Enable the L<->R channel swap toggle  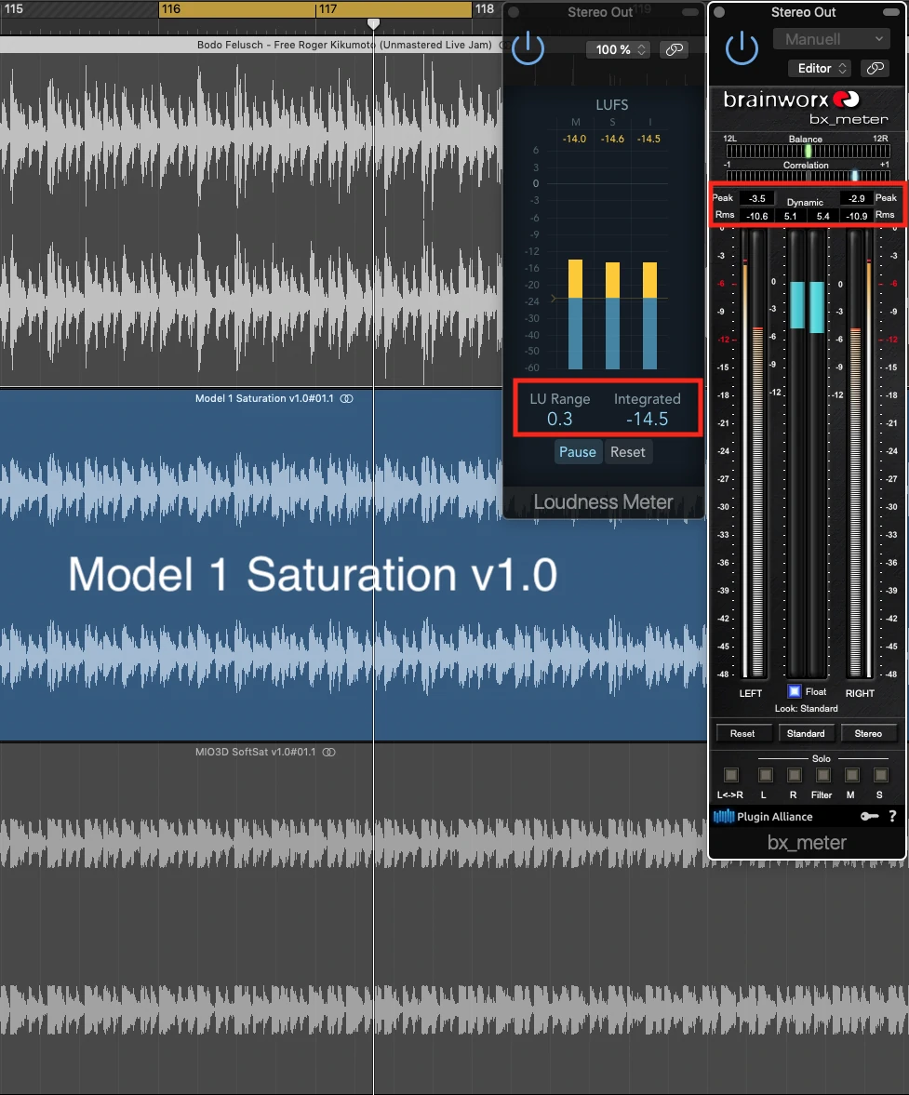point(731,775)
